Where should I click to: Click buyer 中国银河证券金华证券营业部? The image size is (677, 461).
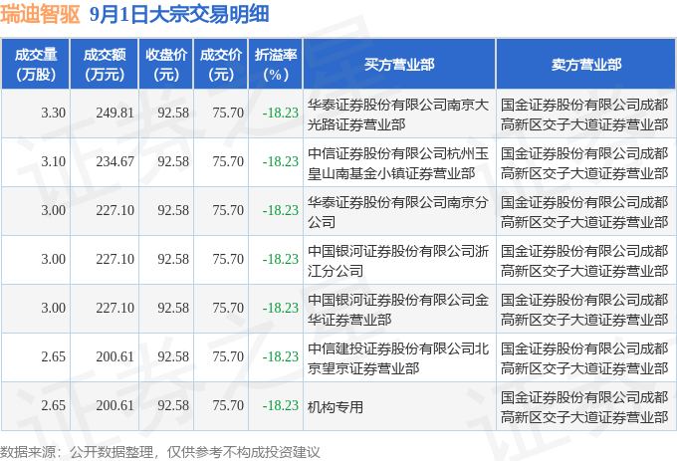(397, 310)
